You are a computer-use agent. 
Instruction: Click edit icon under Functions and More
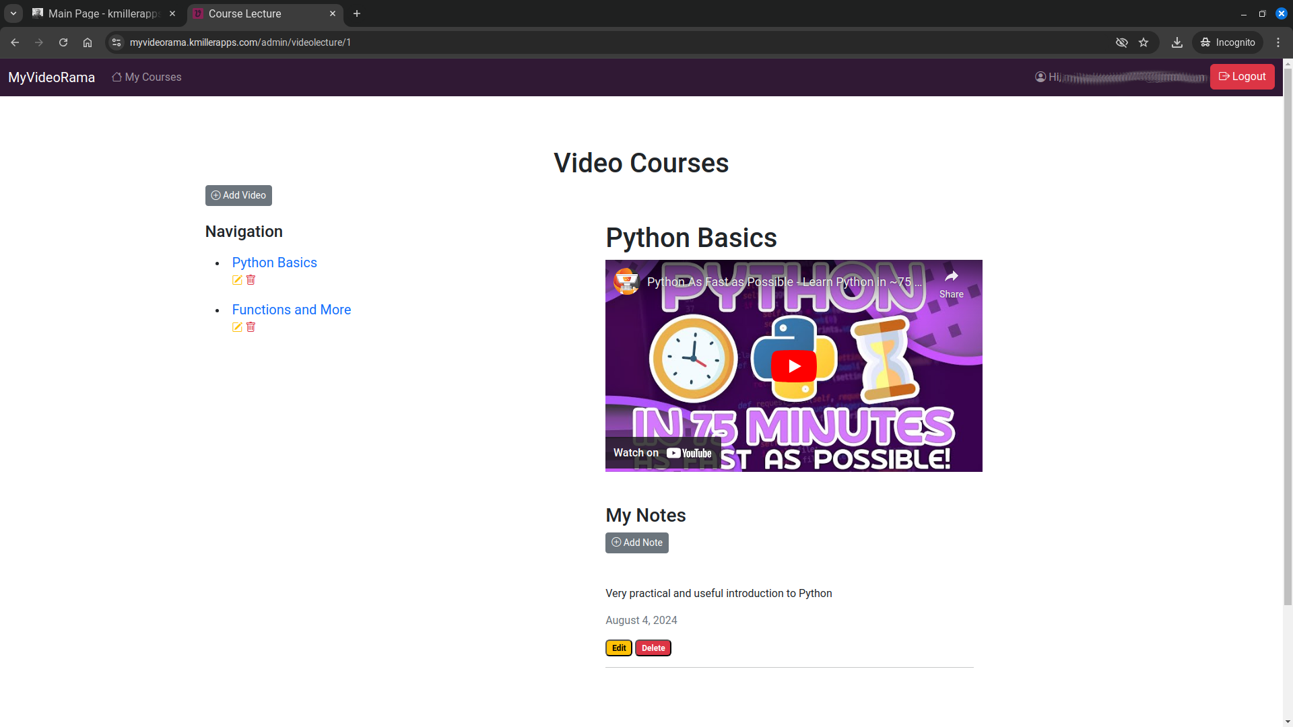237,327
